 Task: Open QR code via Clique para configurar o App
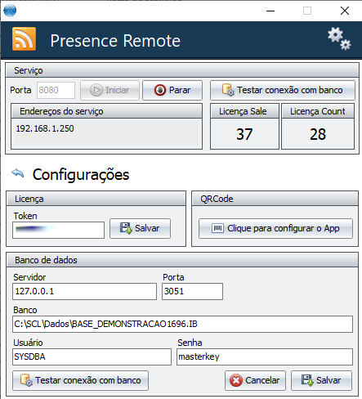(275, 228)
